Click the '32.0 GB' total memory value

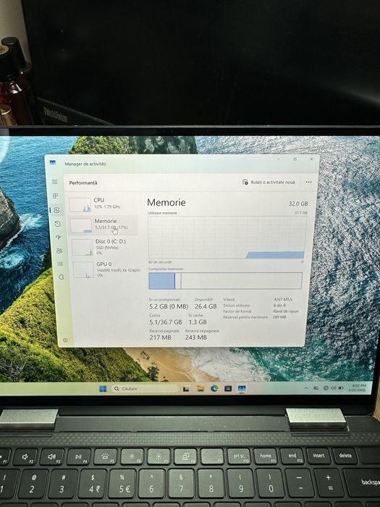[x=298, y=204]
